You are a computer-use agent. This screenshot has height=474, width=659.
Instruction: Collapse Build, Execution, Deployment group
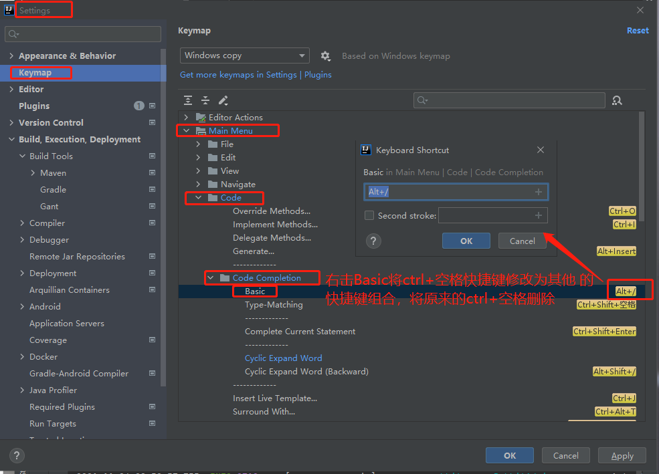point(11,139)
